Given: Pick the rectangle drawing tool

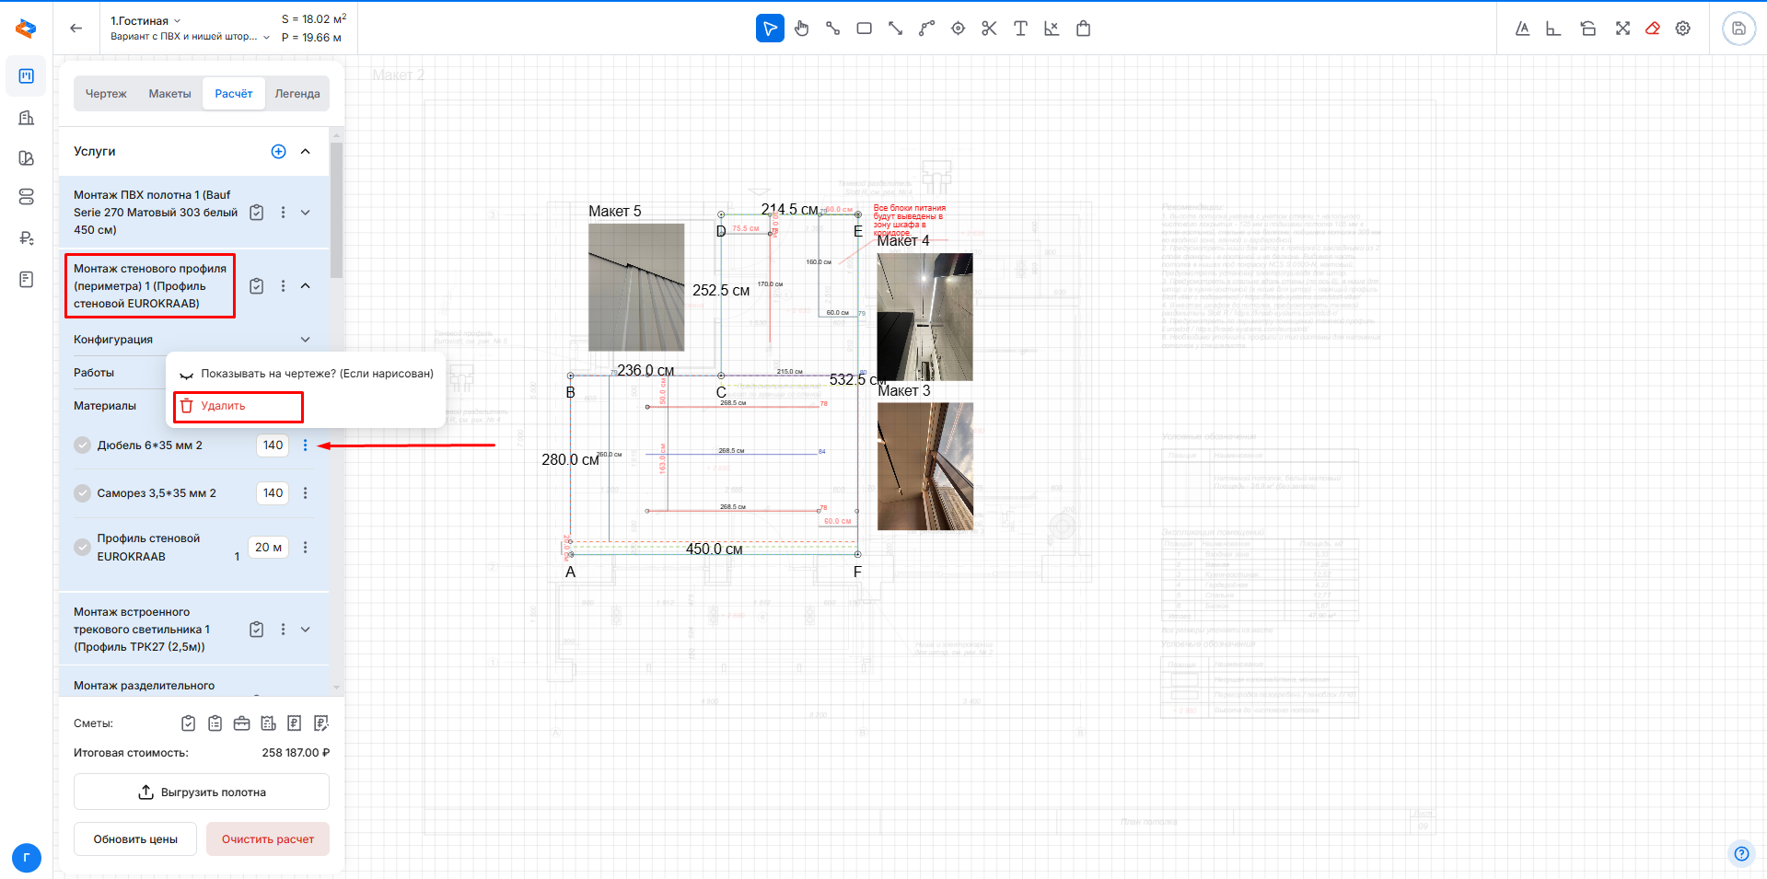Looking at the screenshot, I should 864,29.
